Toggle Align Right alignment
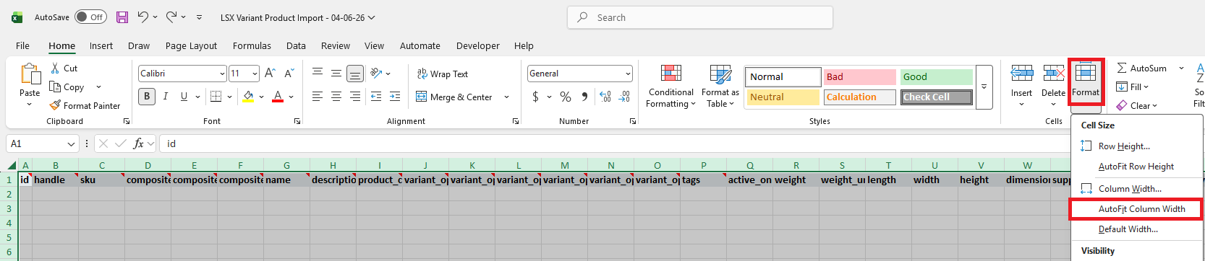 (x=355, y=97)
